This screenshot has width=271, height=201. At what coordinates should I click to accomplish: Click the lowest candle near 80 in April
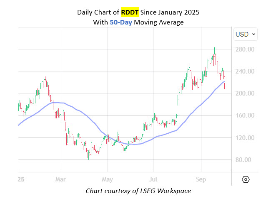click(x=88, y=156)
